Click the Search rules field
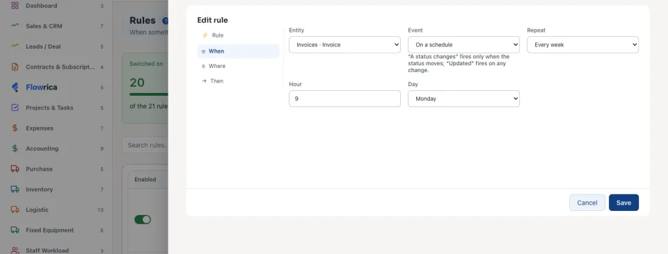The width and height of the screenshot is (668, 254). point(145,145)
